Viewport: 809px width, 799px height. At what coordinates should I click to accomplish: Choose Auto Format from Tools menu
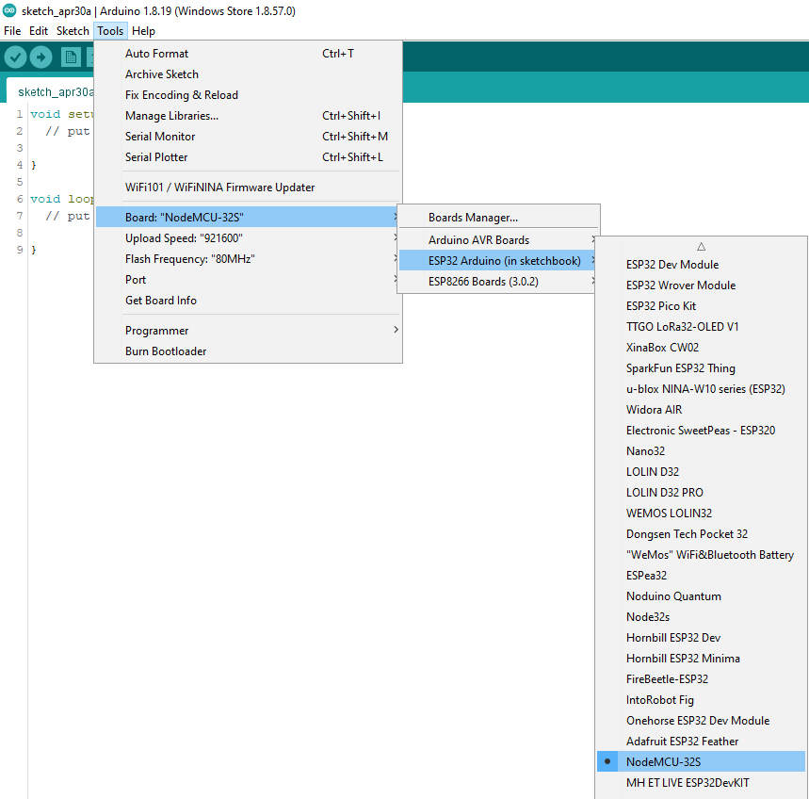(x=248, y=54)
